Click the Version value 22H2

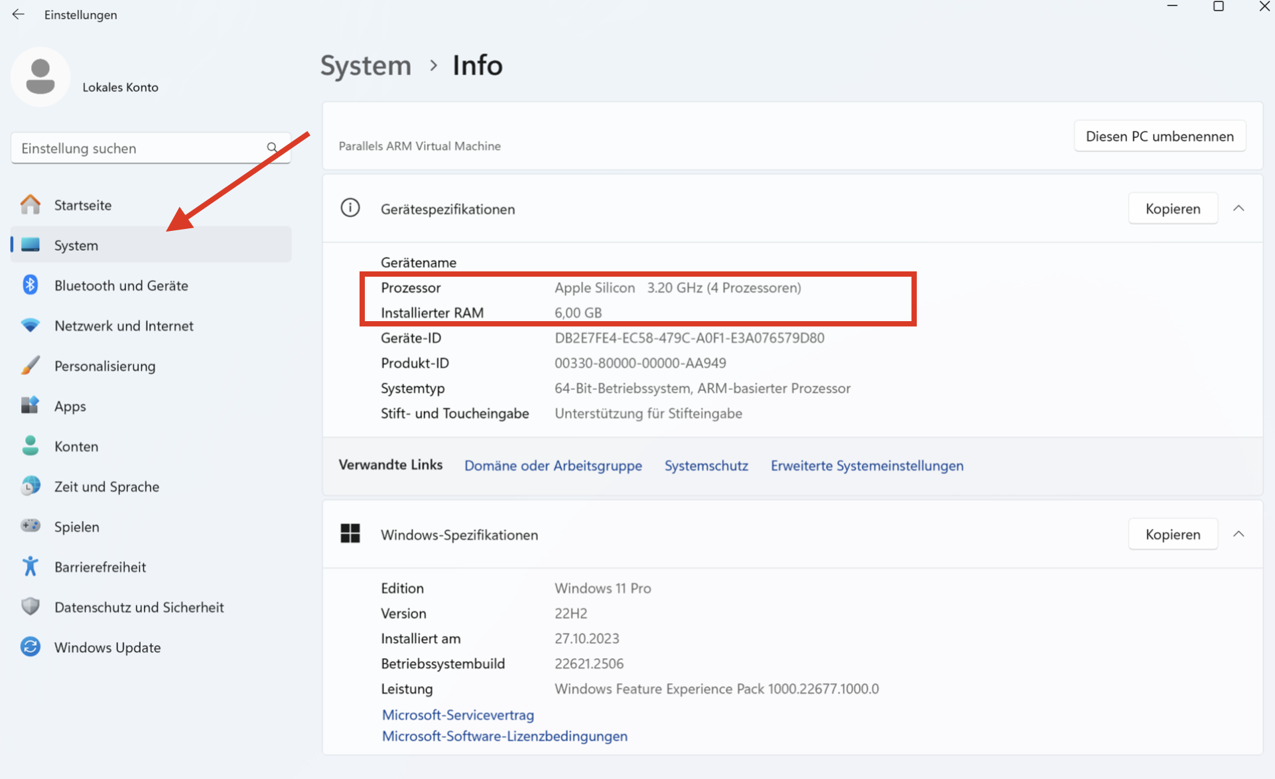coord(570,613)
